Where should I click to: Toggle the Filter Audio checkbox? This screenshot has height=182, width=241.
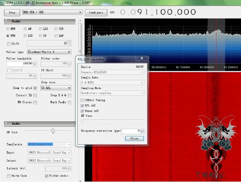[47, 176]
